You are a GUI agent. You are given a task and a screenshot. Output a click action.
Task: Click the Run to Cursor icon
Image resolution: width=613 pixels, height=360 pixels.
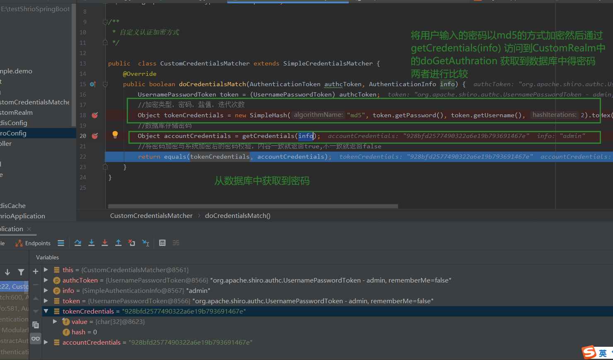146,243
